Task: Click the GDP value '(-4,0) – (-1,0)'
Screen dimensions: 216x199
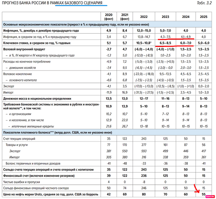Action: [x=165, y=49]
